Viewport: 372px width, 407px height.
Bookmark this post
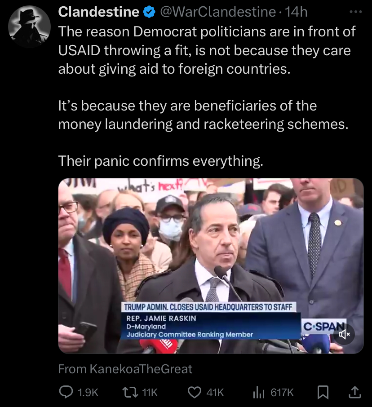(x=323, y=392)
